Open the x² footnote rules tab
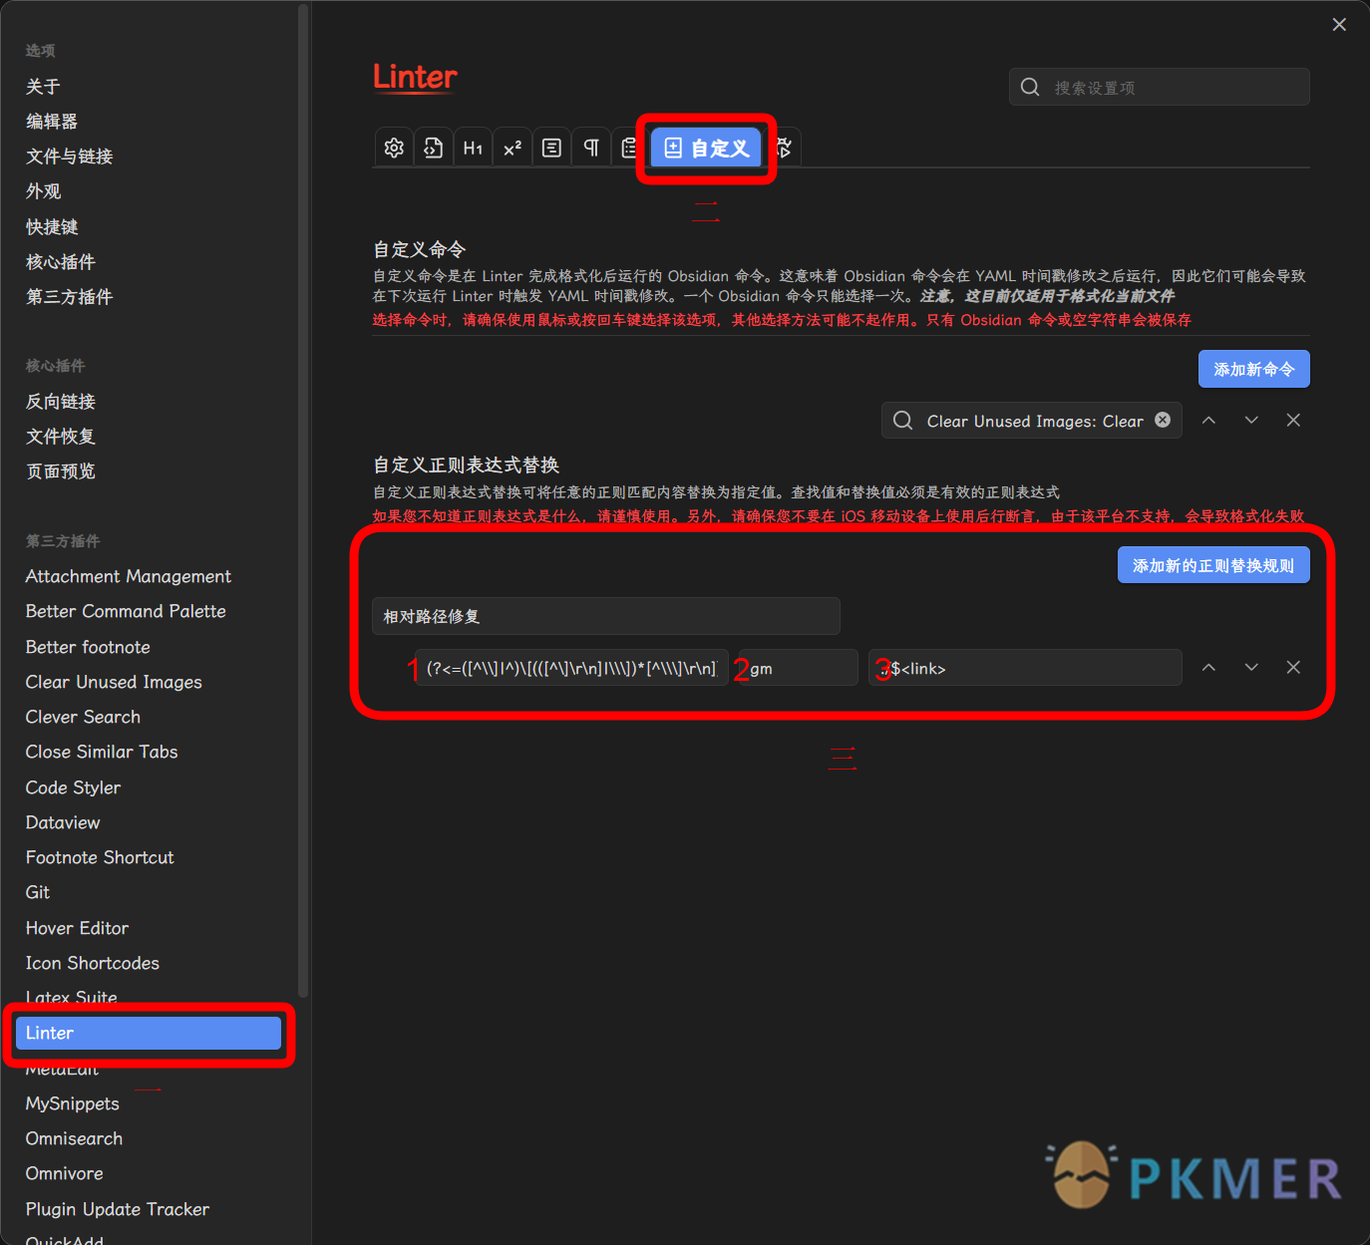The image size is (1370, 1245). tap(513, 148)
